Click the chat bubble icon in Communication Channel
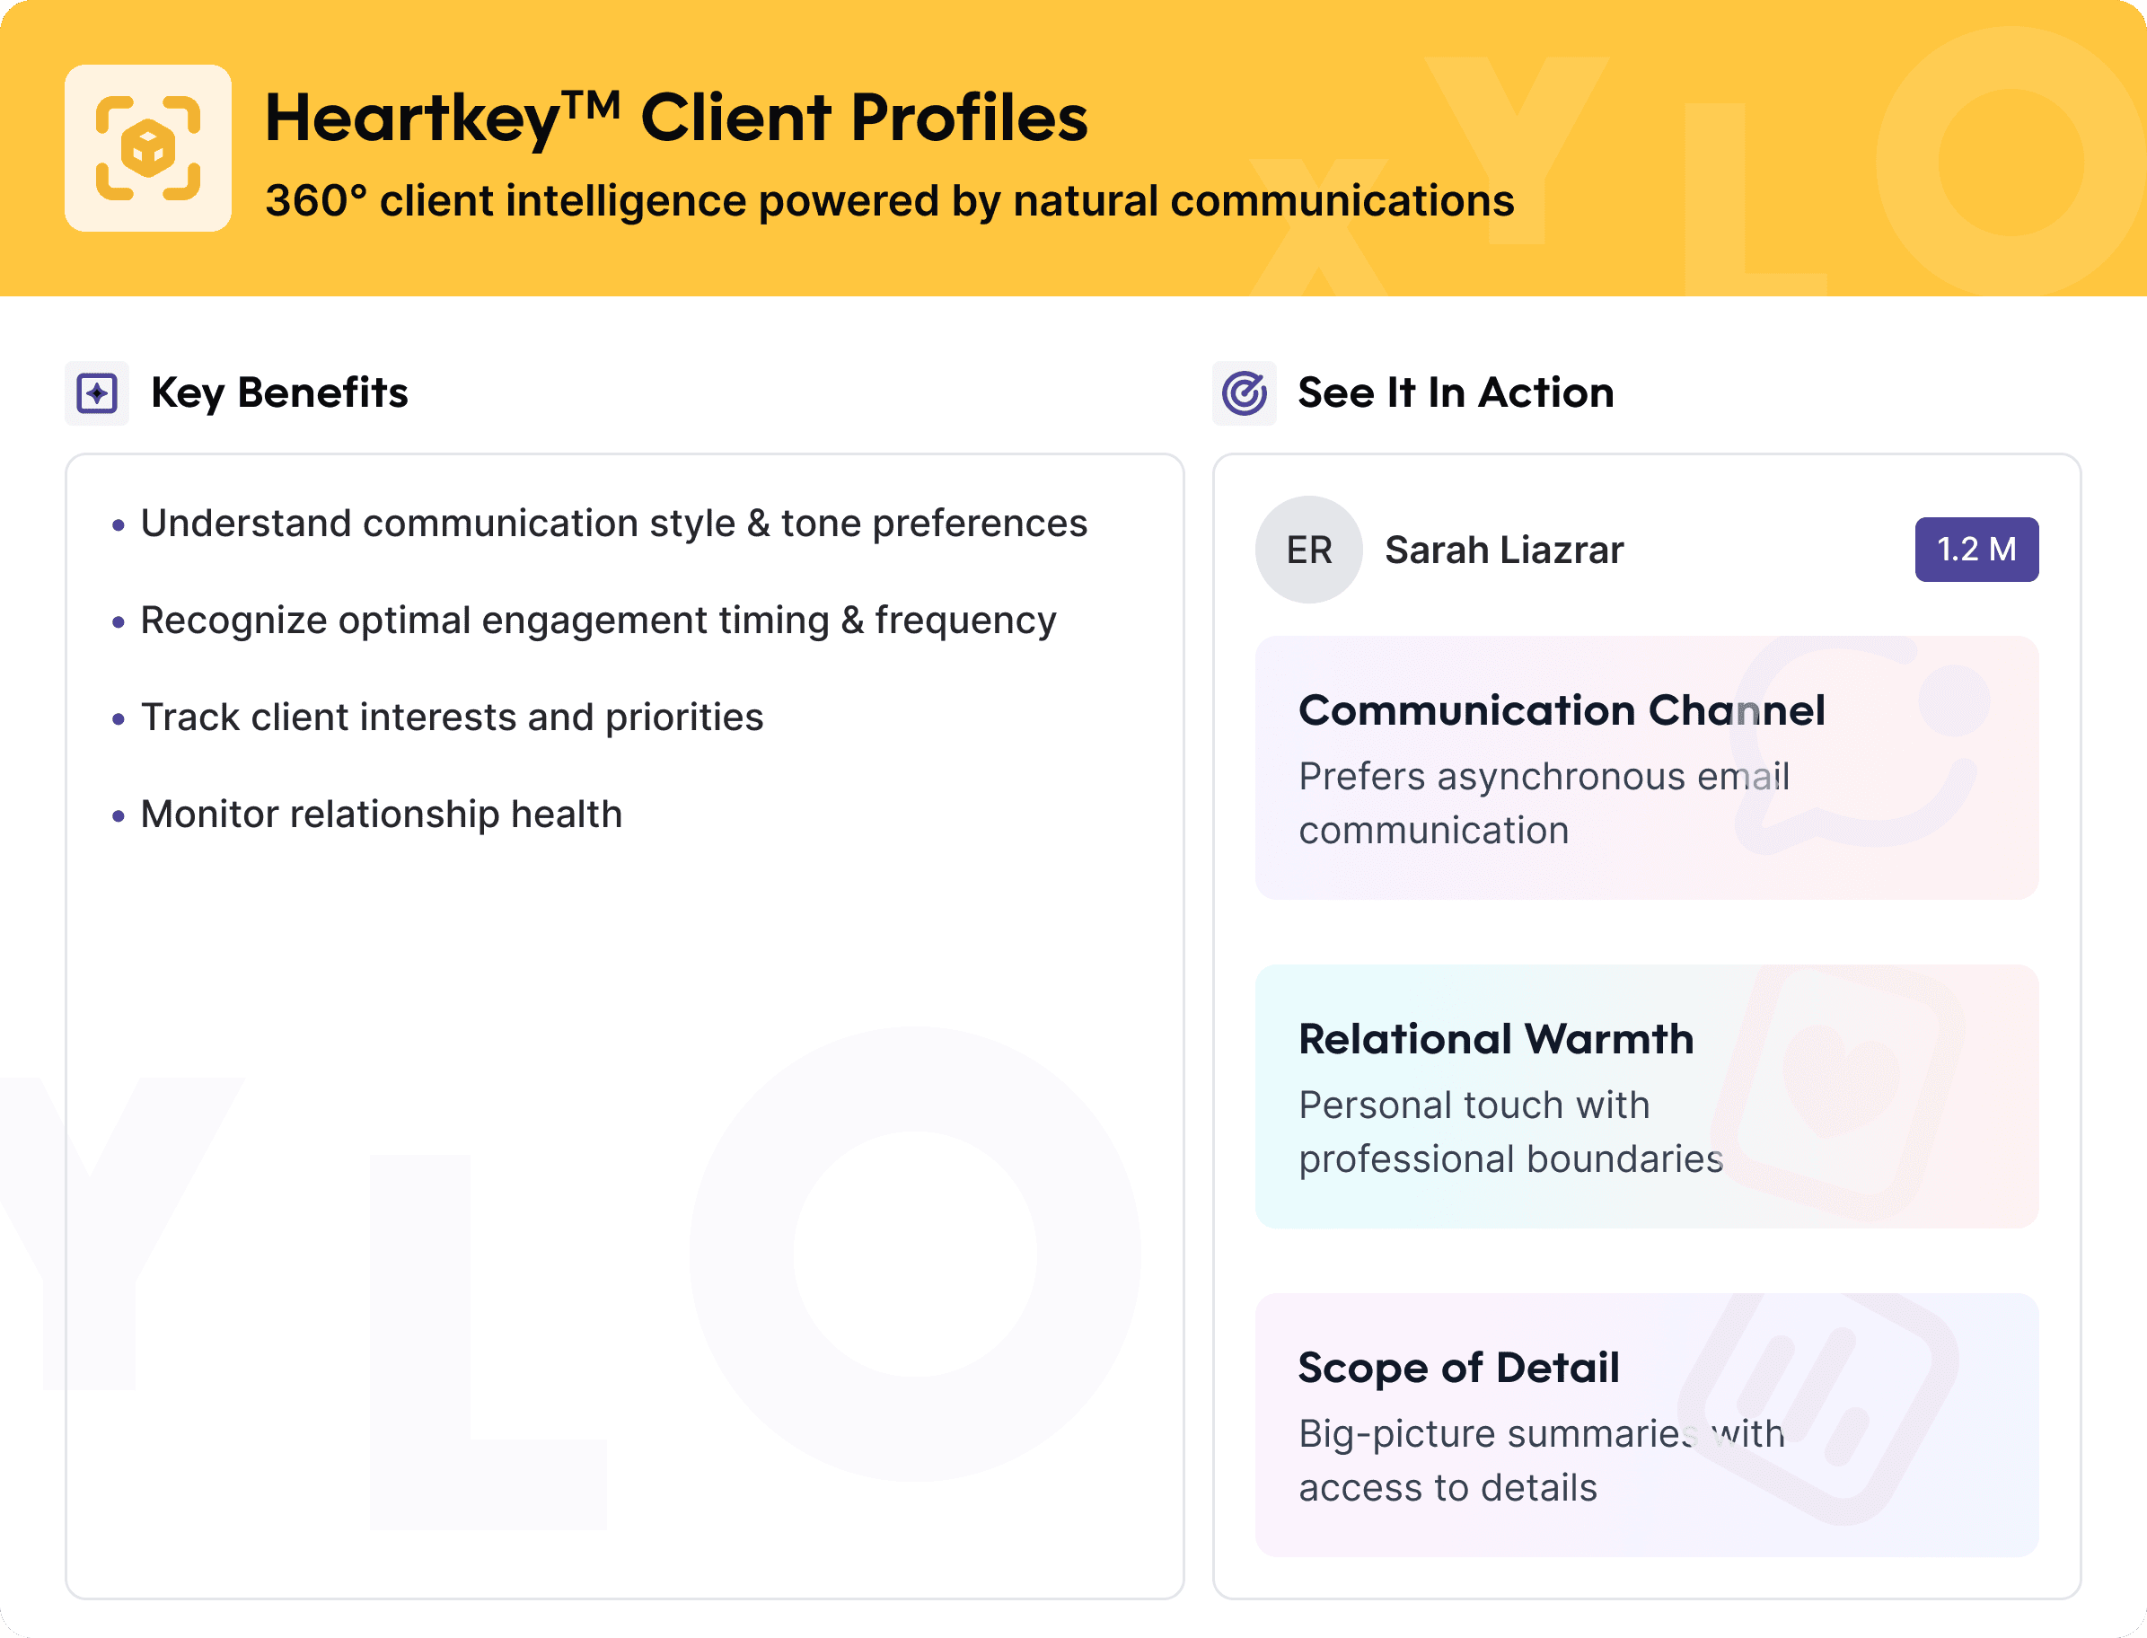This screenshot has height=1638, width=2147. [x=1852, y=746]
